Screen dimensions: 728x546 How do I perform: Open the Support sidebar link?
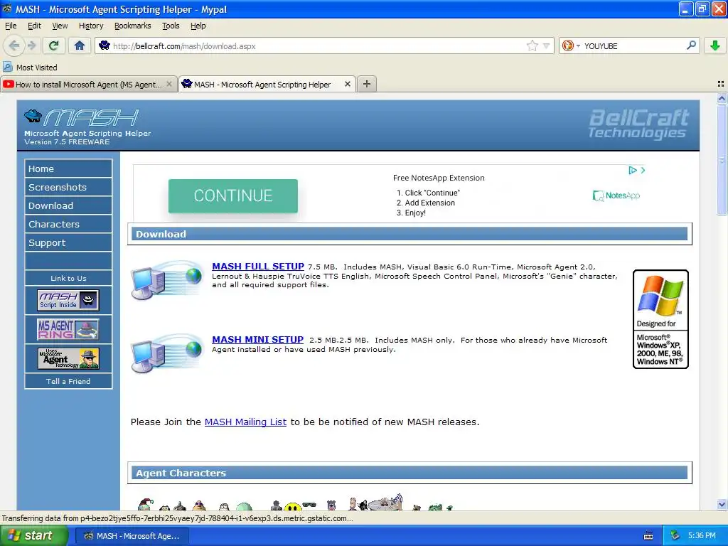coord(68,243)
